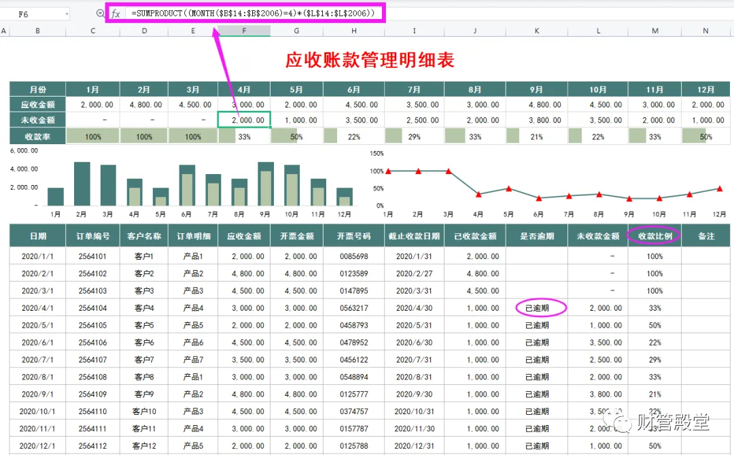The width and height of the screenshot is (734, 455).
Task: Select invoice number 0125788
Action: click(353, 445)
